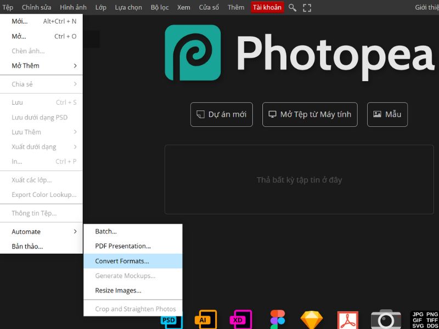The image size is (439, 329).
Task: Open the Lớp menu
Action: click(100, 8)
